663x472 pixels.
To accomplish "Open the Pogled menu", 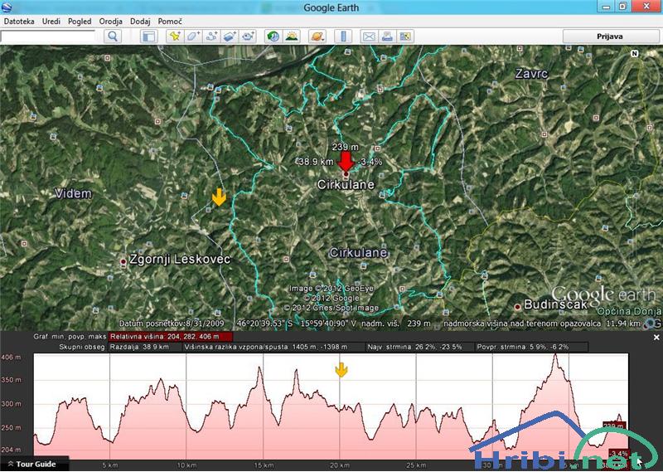I will click(80, 22).
